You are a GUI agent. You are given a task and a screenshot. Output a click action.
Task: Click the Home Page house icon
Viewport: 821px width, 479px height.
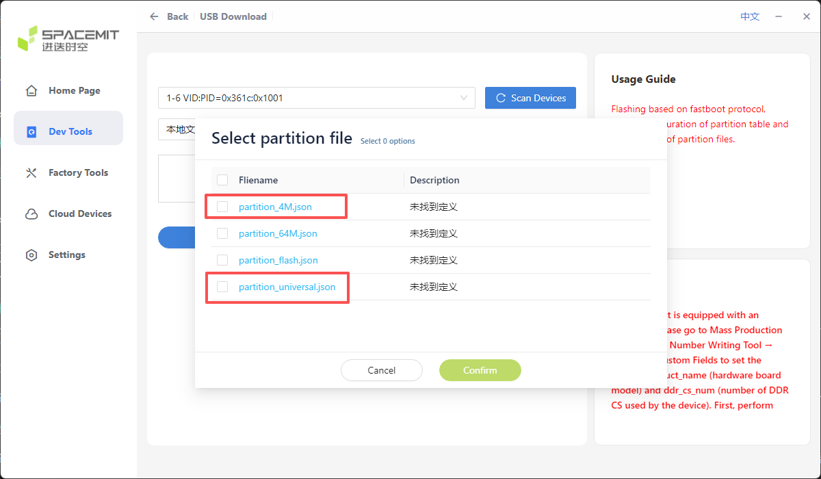(x=31, y=90)
